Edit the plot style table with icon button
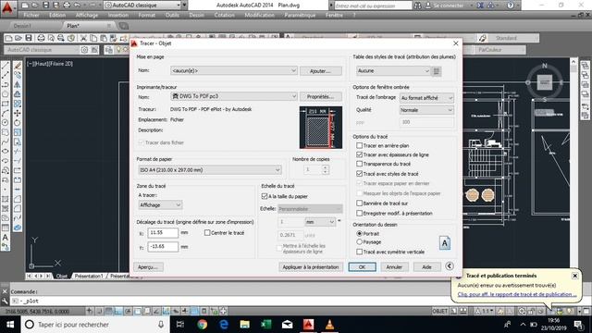The image size is (592, 333). click(437, 71)
